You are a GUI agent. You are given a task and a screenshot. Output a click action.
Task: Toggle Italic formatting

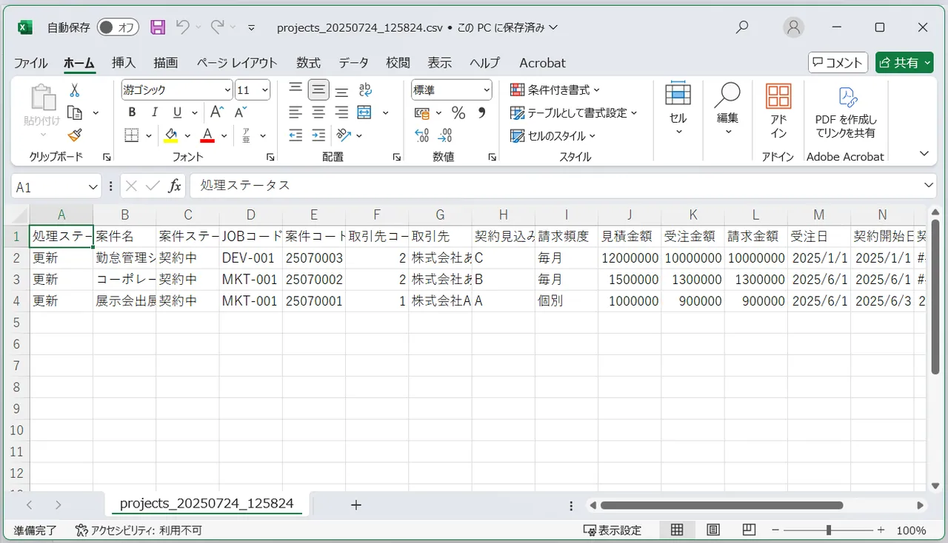pos(154,112)
